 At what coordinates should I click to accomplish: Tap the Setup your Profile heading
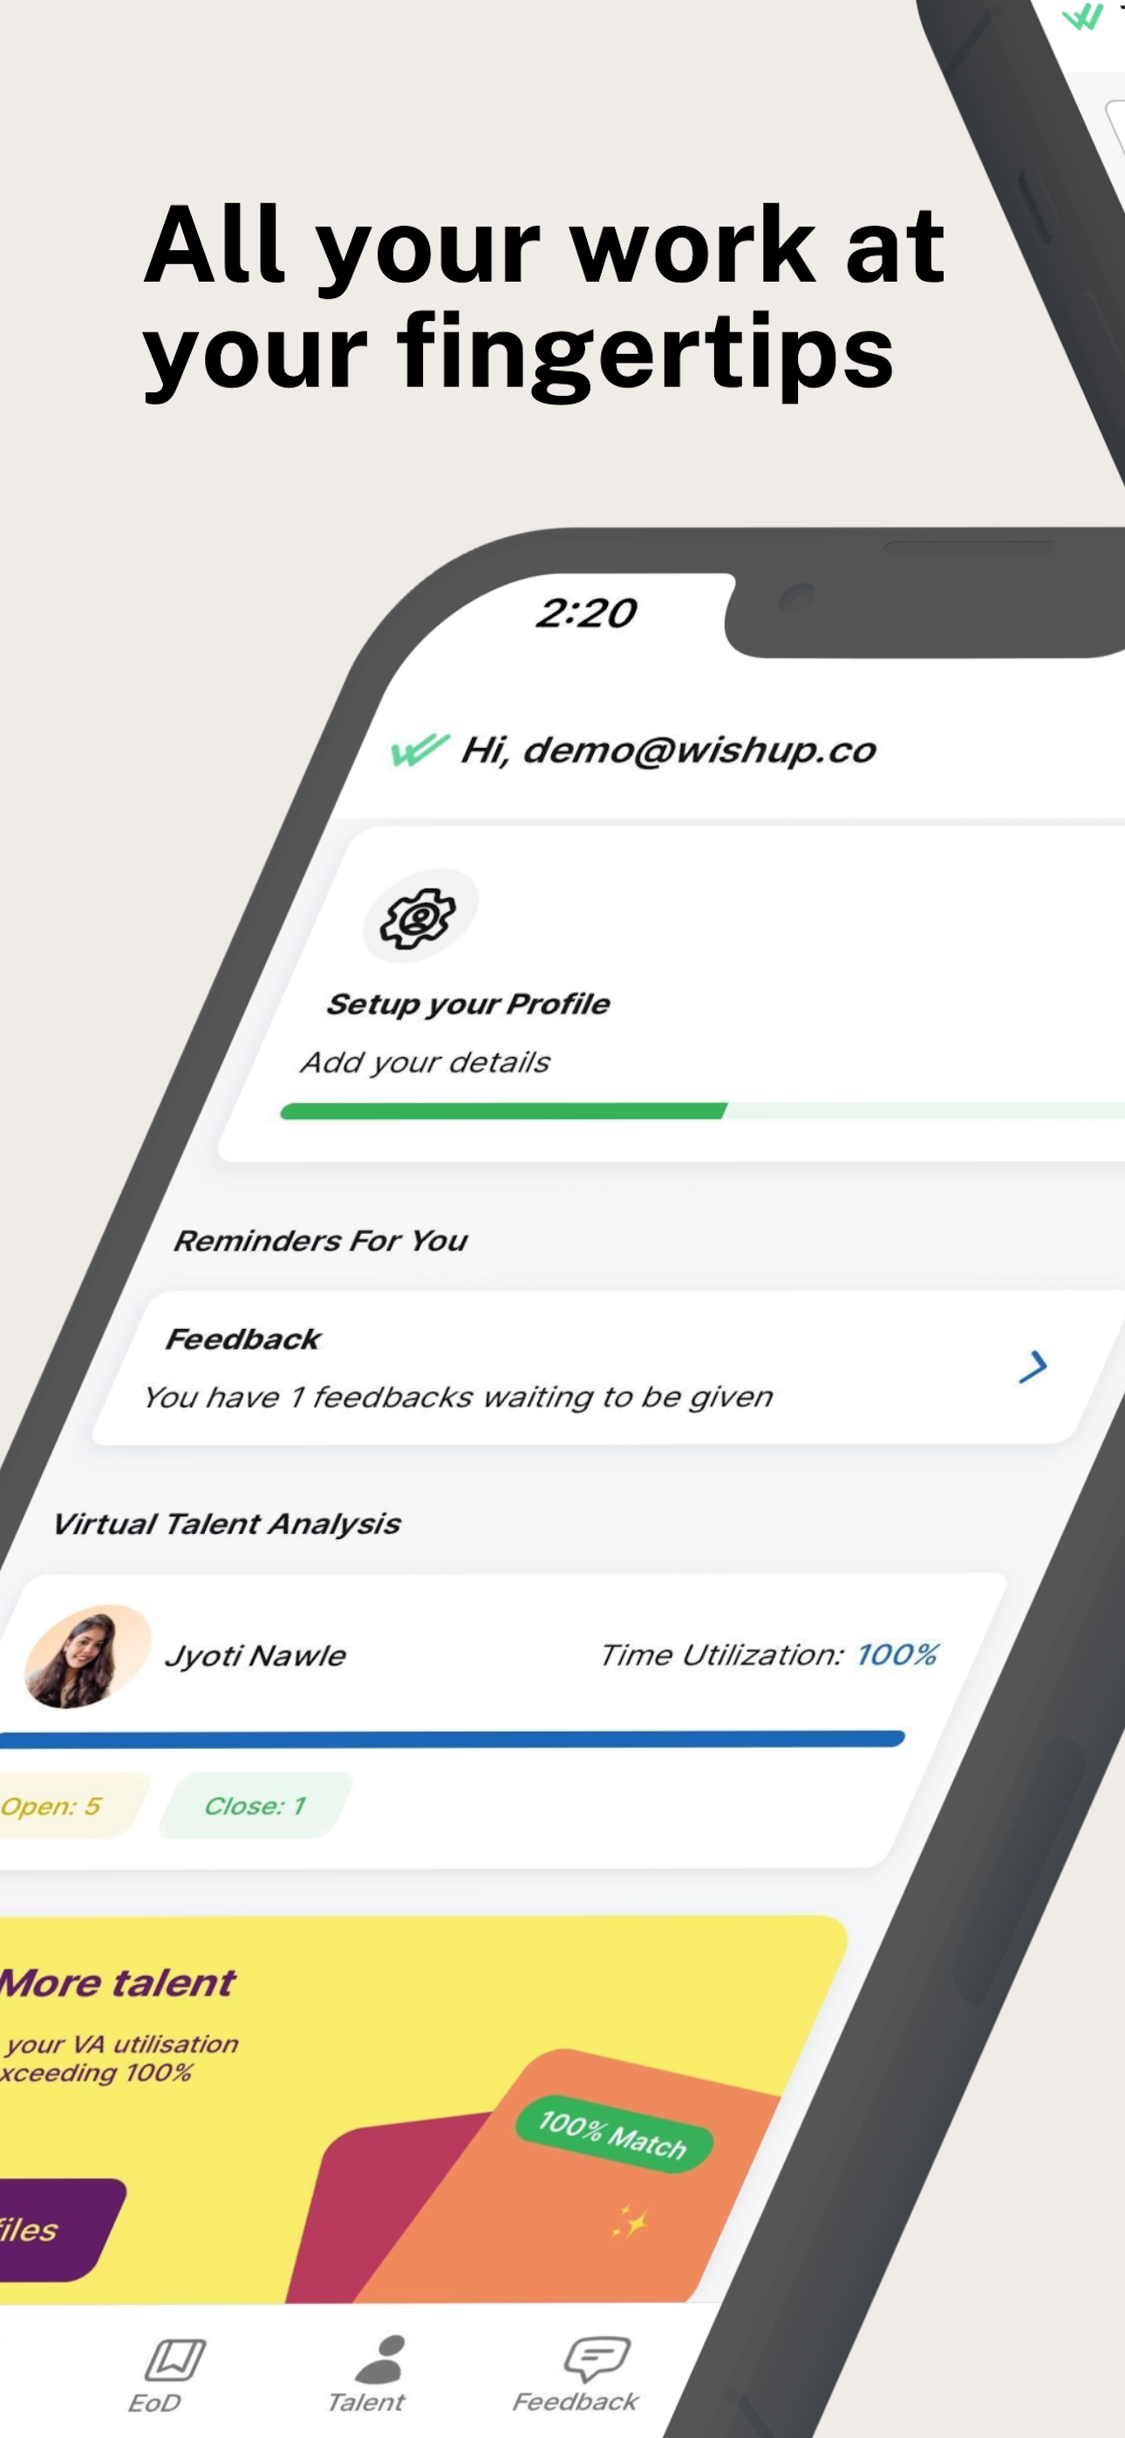(467, 1004)
